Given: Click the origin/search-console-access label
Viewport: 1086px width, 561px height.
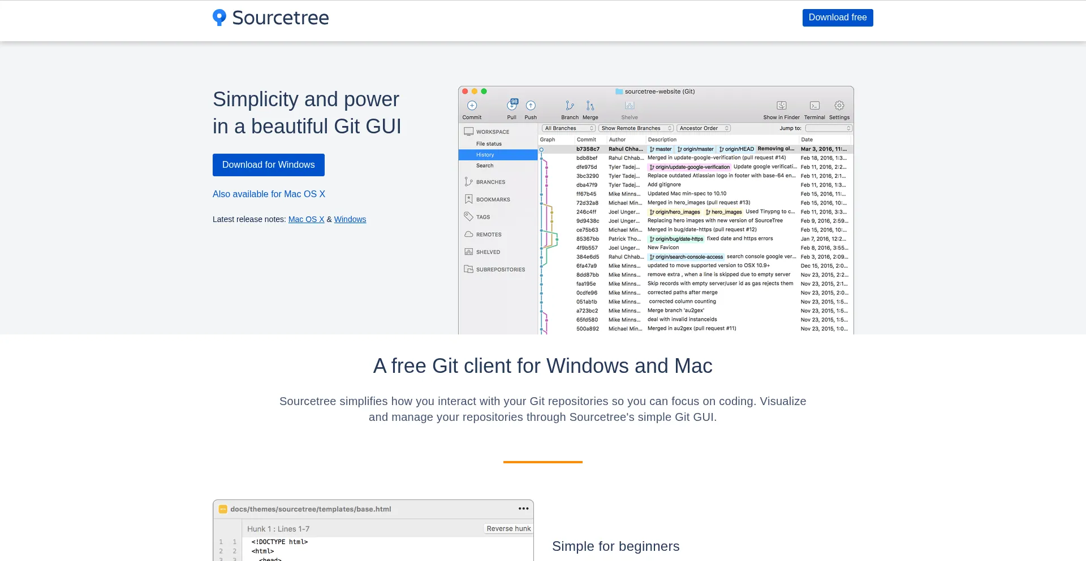Looking at the screenshot, I should [686, 257].
